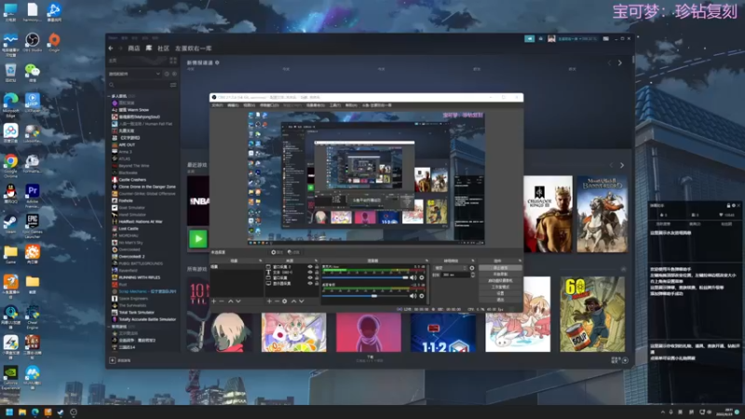Screen dimensions: 745x419
Task: Show hidden system tray icons chevron
Action: 662,412
